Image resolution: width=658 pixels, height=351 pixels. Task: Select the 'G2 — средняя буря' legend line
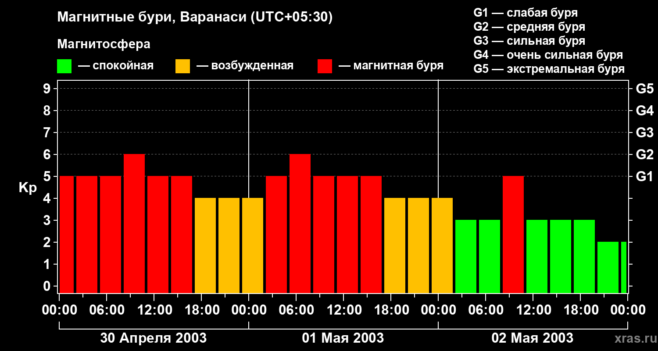click(529, 27)
